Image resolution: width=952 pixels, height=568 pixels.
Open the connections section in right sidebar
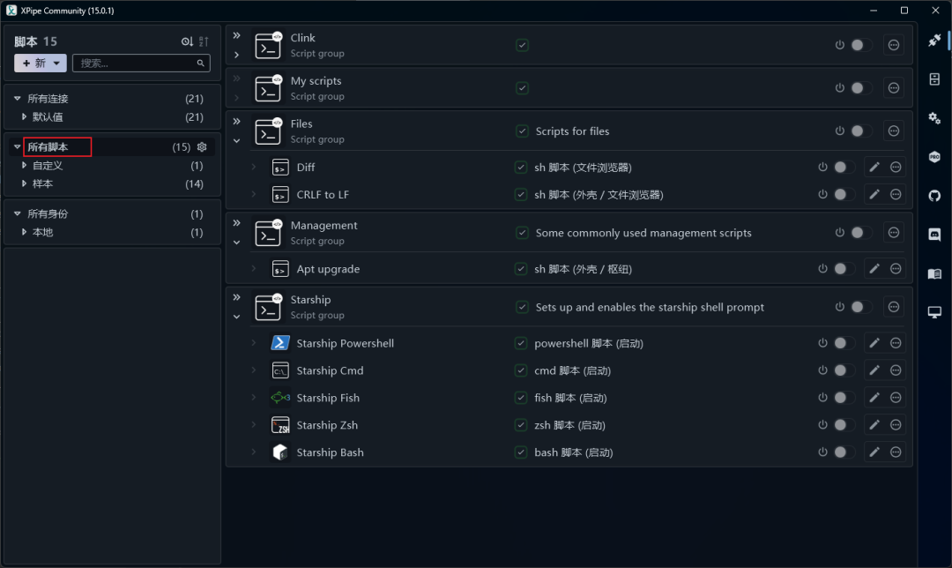coord(934,40)
